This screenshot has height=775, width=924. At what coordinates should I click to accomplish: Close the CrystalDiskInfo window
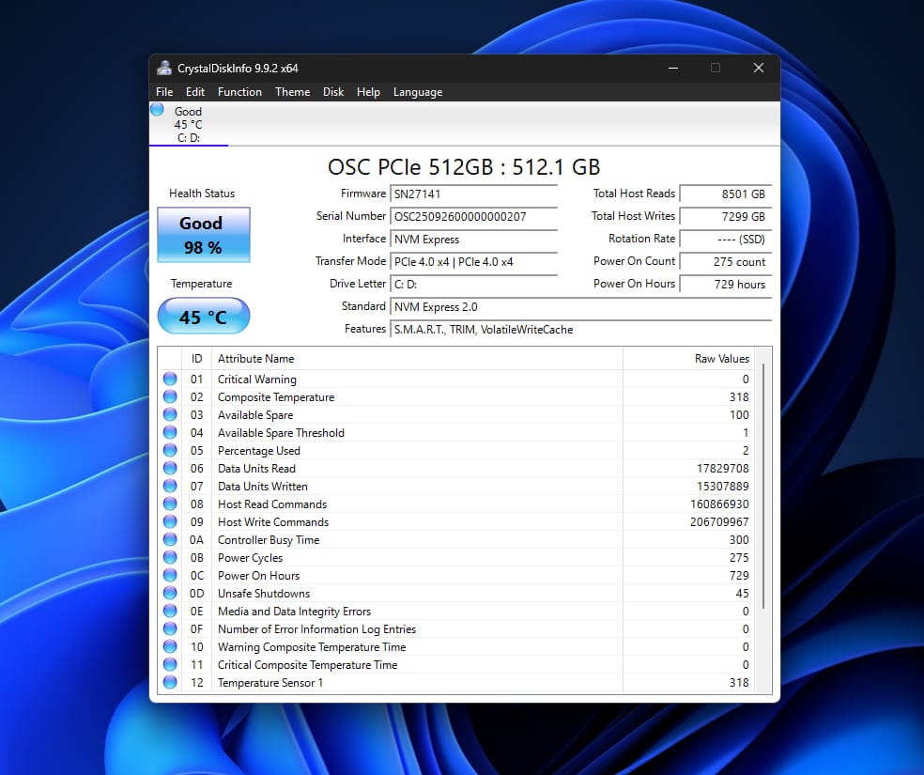[759, 68]
